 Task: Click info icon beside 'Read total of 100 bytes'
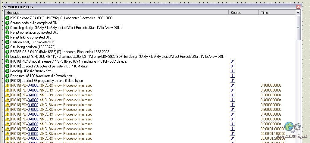click(7, 76)
